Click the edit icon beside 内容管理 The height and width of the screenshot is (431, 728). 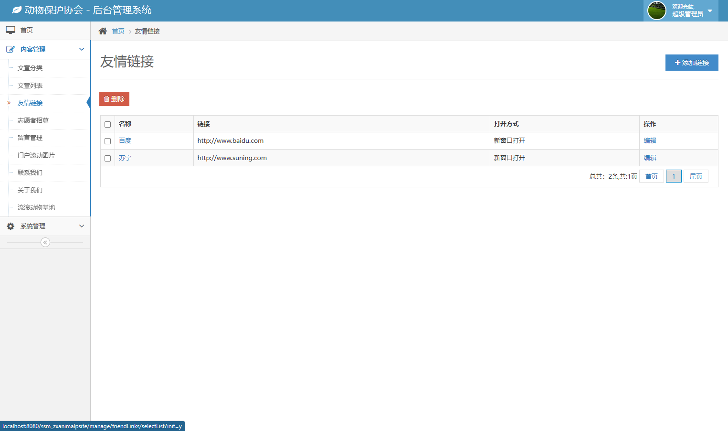[11, 49]
